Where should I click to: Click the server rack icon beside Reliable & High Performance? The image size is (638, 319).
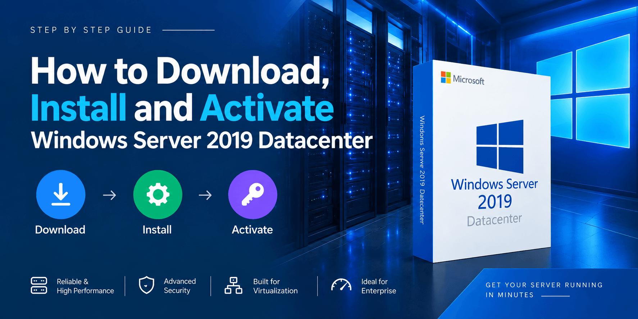(x=39, y=286)
